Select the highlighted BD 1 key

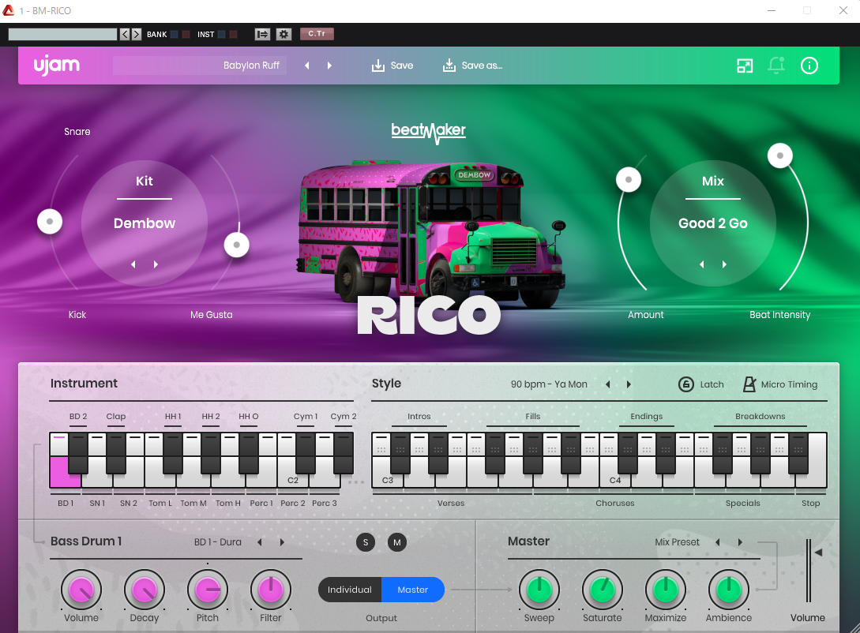pos(65,473)
